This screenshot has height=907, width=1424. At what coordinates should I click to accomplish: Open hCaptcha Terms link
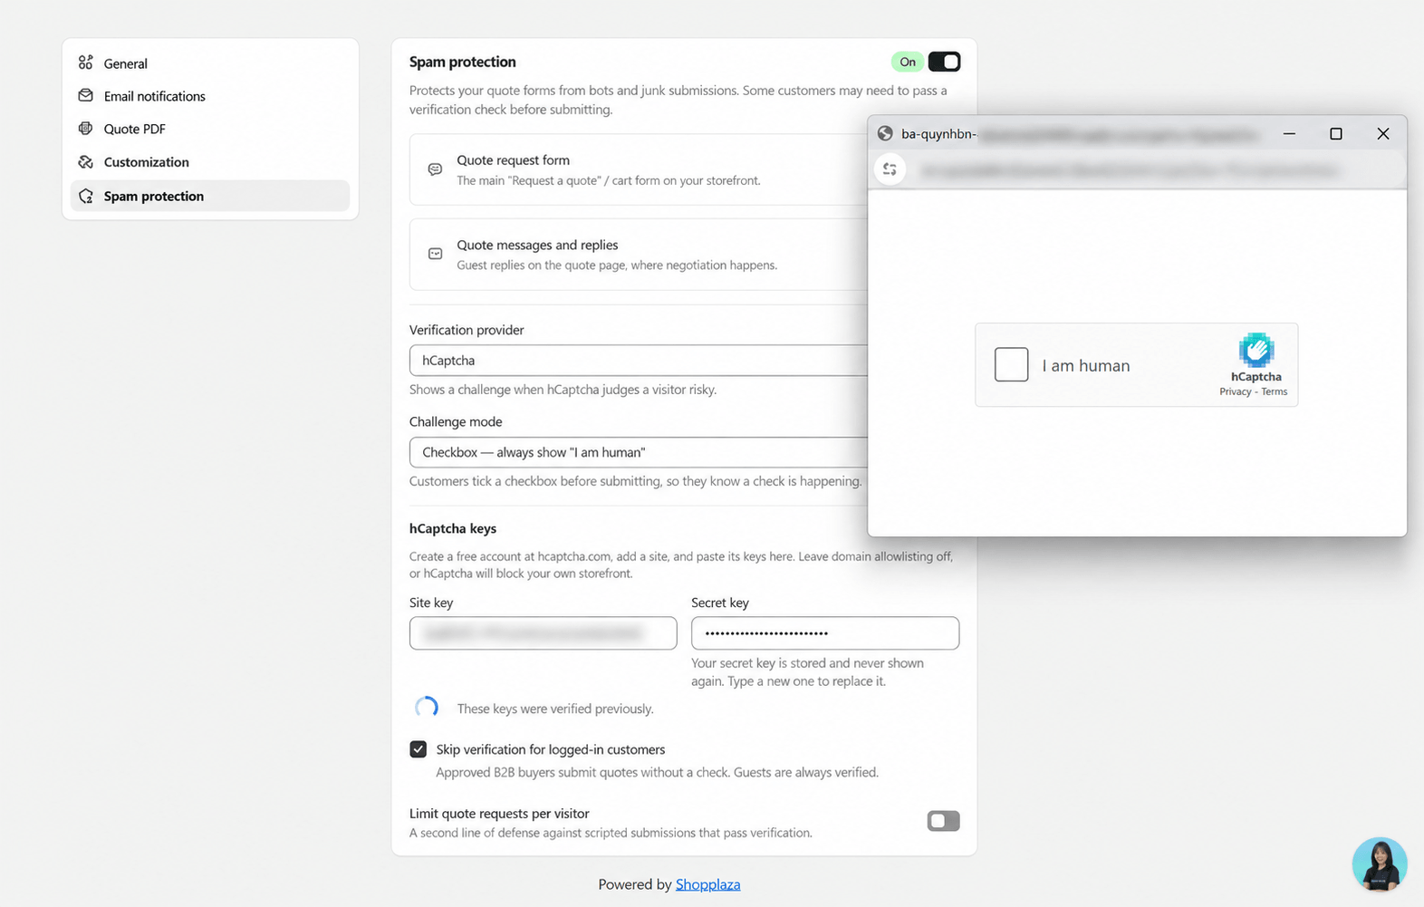click(1274, 391)
